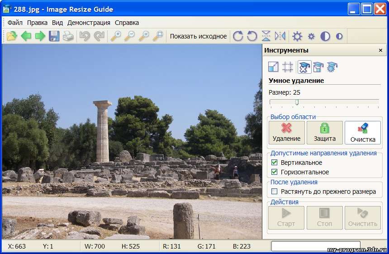Select the crop tool in Инструменты
This screenshot has width=389, height=254.
(x=288, y=67)
